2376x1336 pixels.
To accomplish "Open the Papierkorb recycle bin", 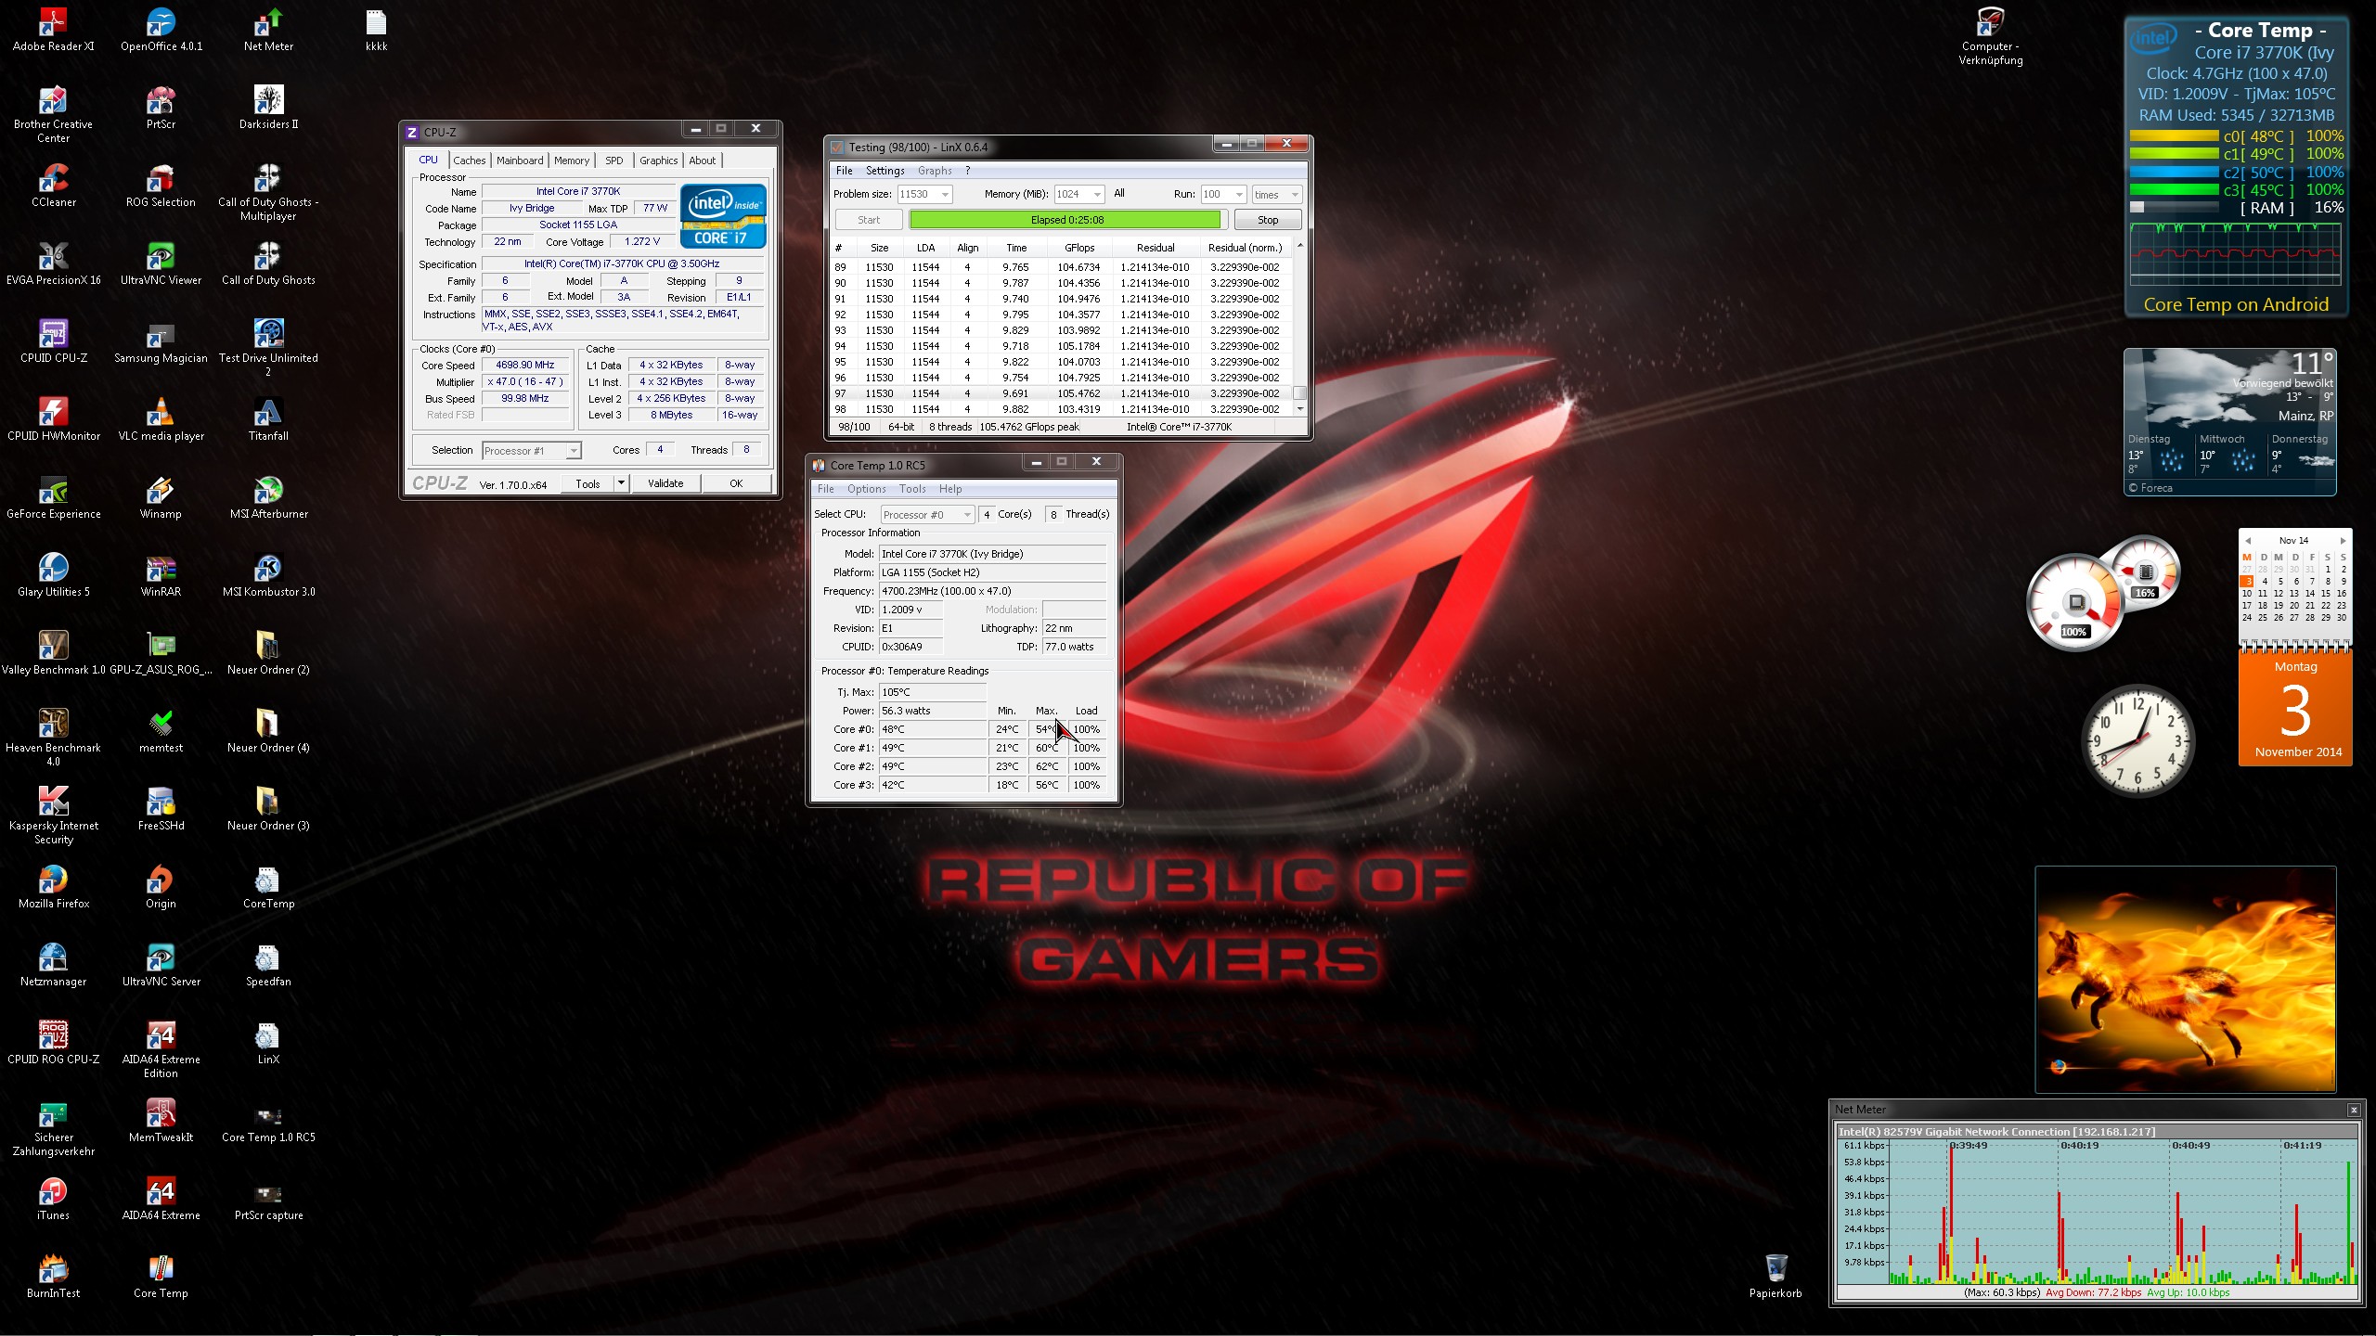I will point(1775,1276).
